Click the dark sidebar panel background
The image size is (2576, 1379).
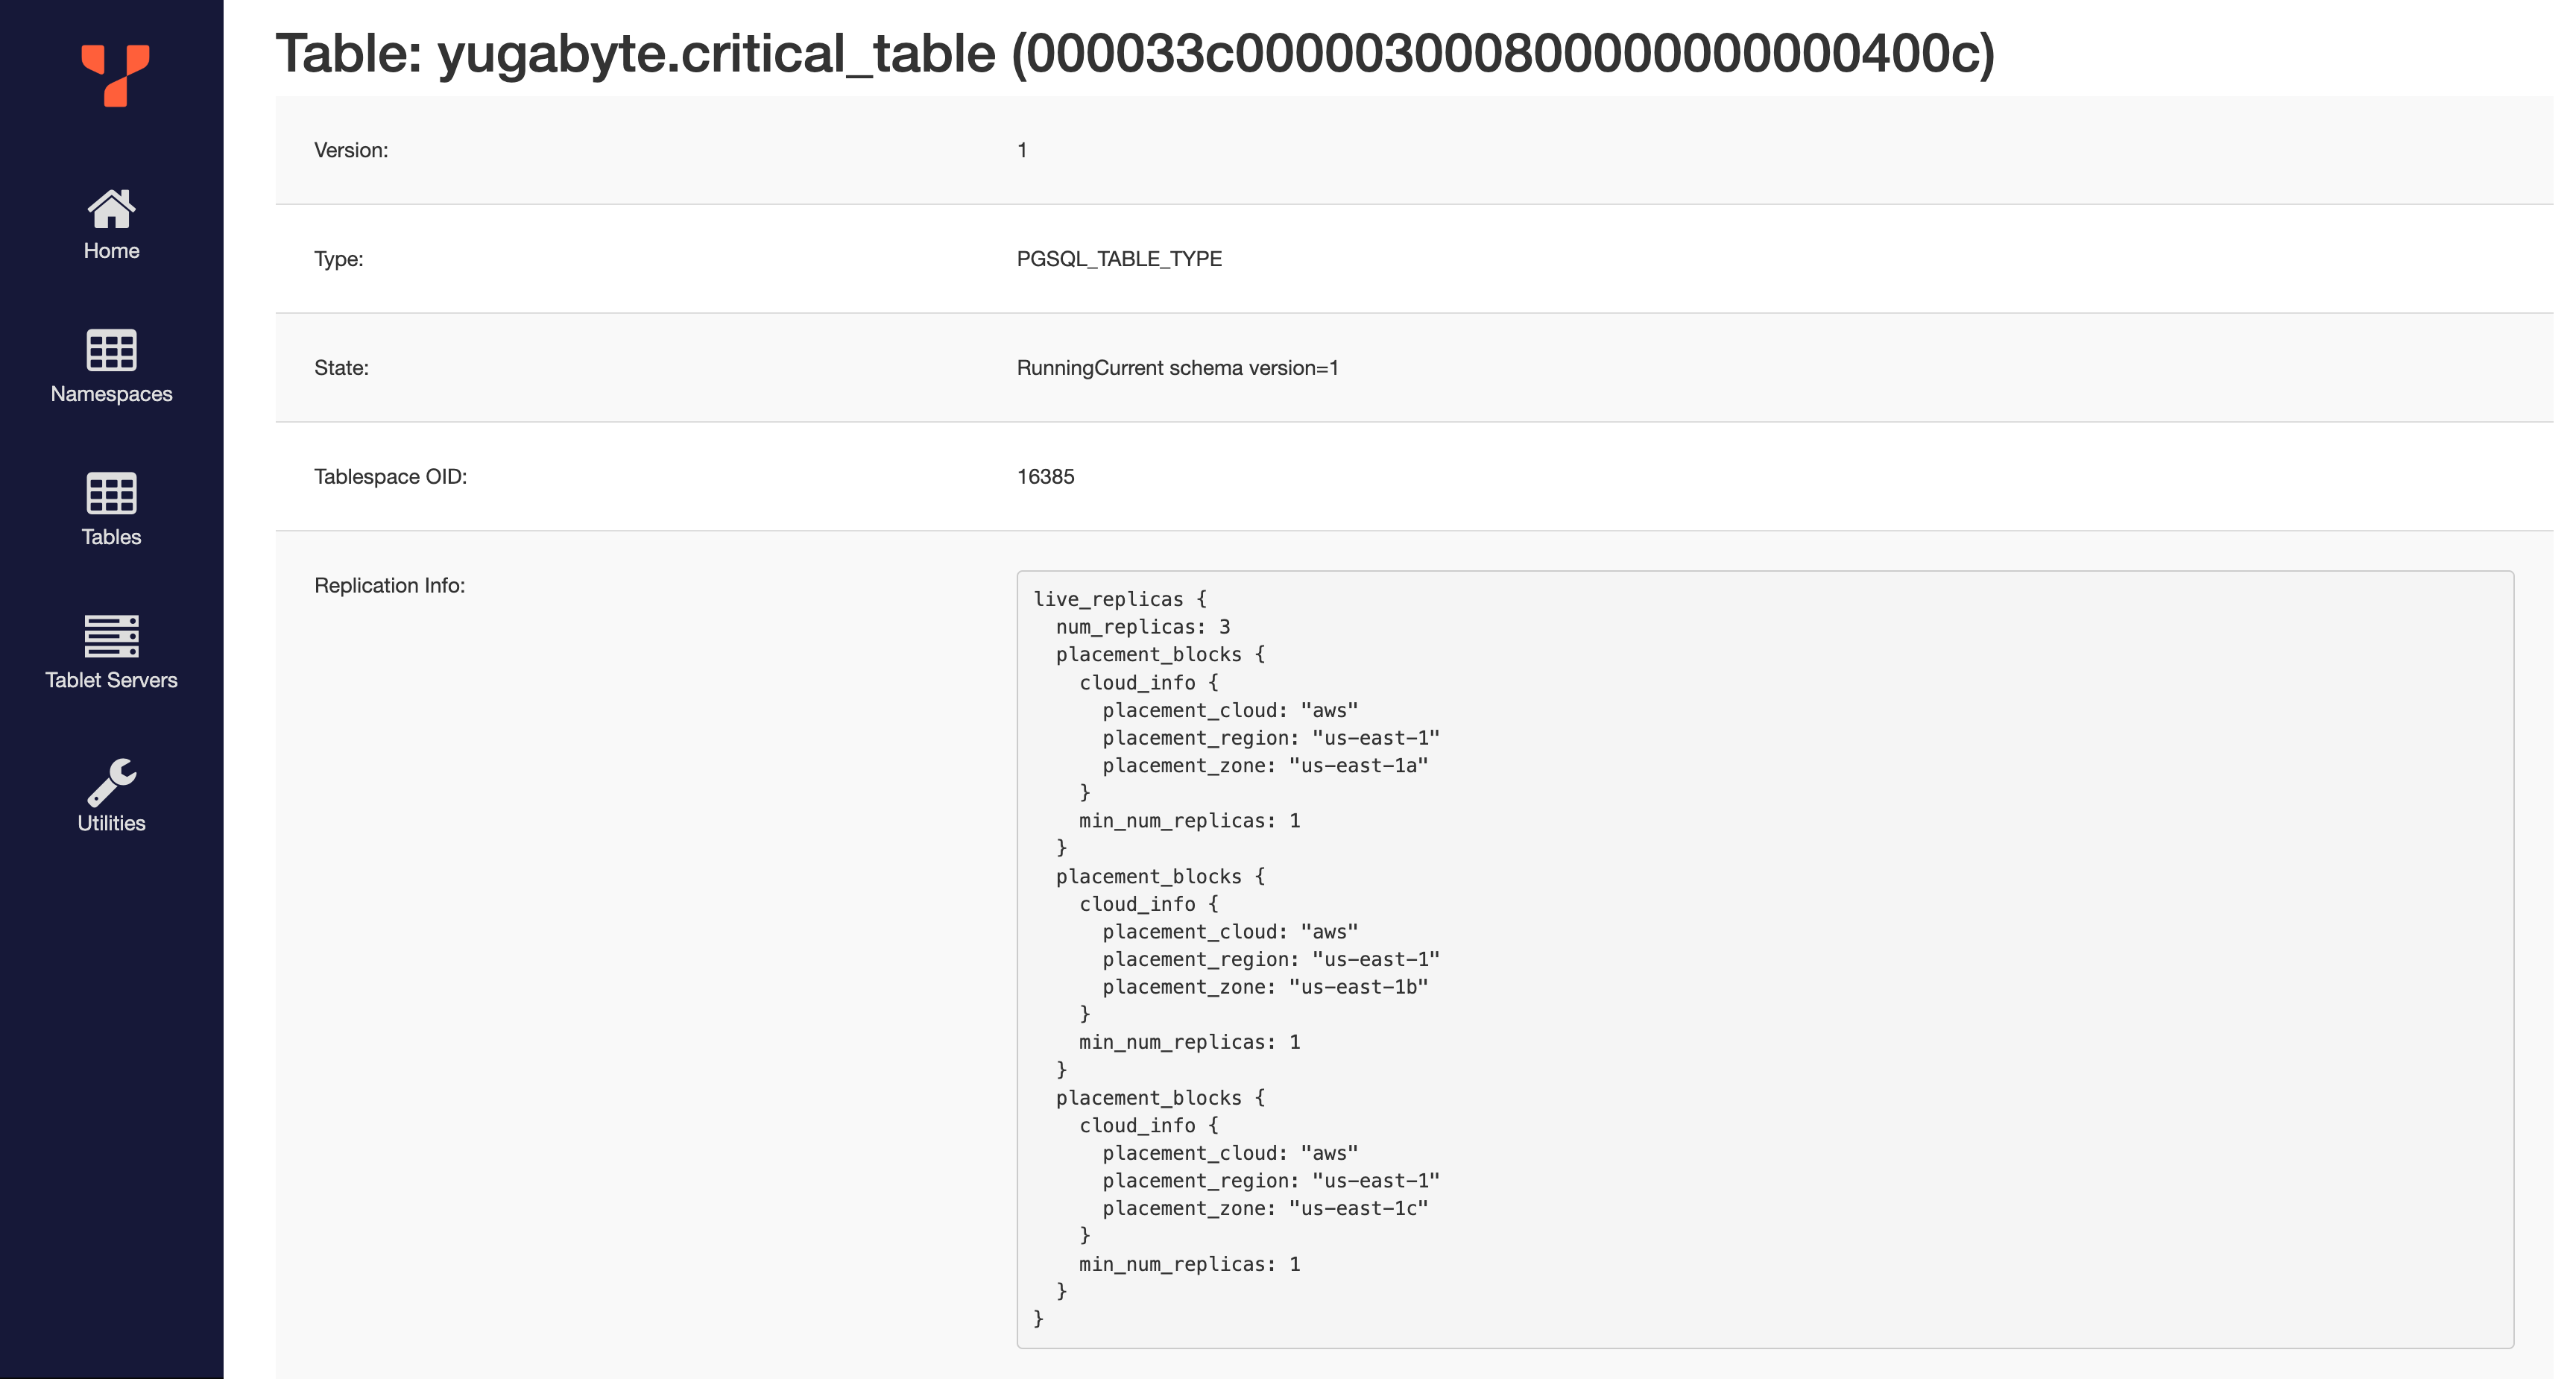112,1100
